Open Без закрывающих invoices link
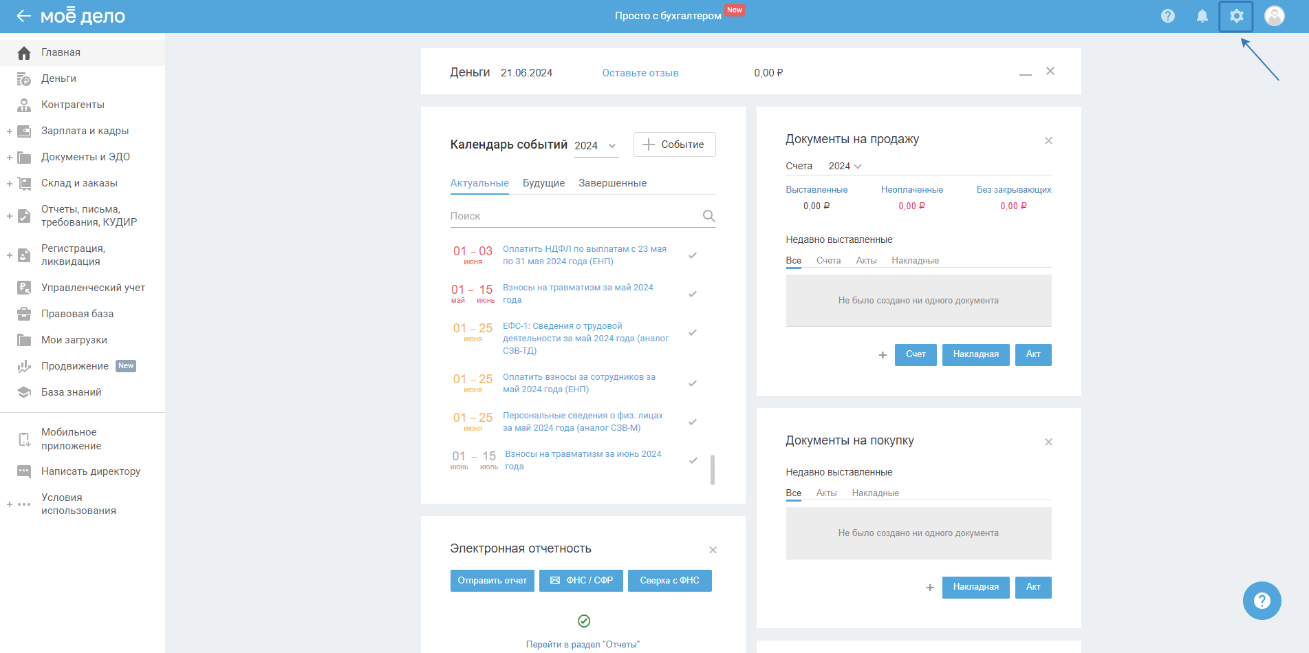 [1014, 190]
